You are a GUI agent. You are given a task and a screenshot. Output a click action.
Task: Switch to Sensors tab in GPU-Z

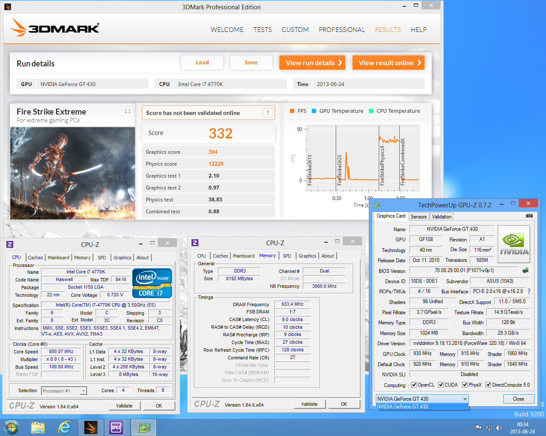point(418,216)
